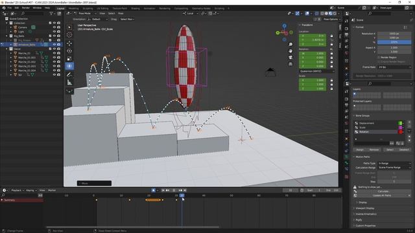
Task: Open the timeline Marker menu
Action: coord(52,190)
